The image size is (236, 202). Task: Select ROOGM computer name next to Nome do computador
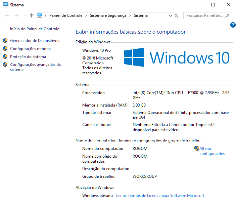(x=140, y=149)
